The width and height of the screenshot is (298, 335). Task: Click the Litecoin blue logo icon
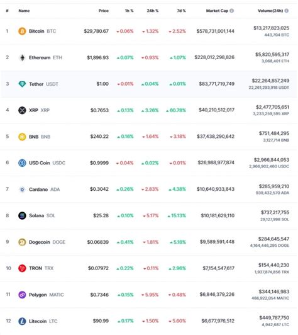[22, 321]
